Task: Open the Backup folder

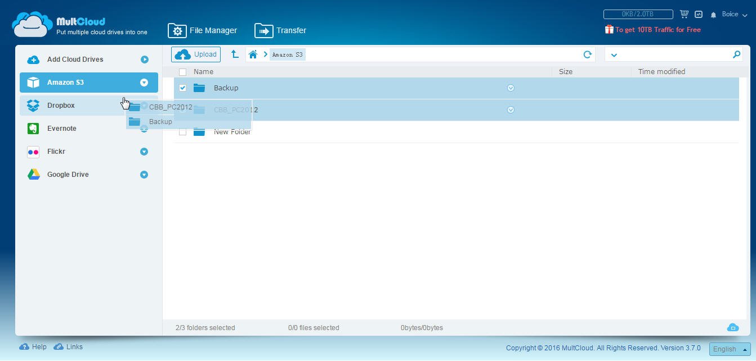Action: 226,88
